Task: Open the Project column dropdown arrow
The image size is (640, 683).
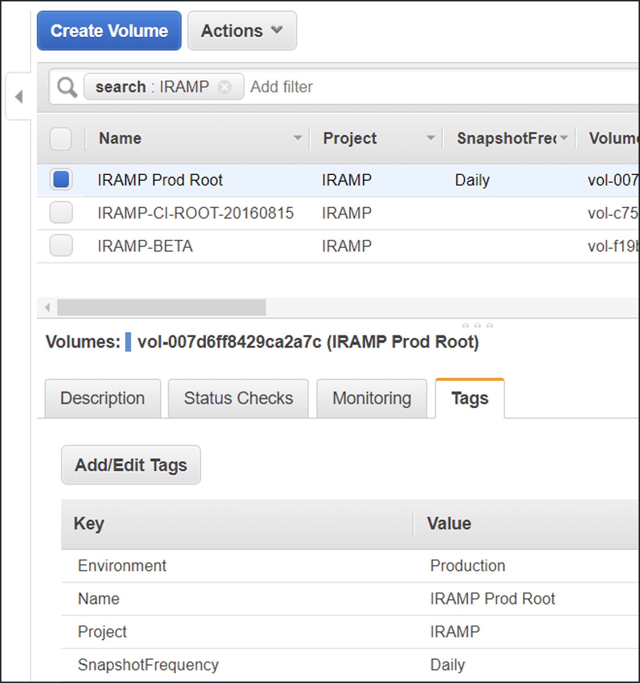Action: (431, 138)
